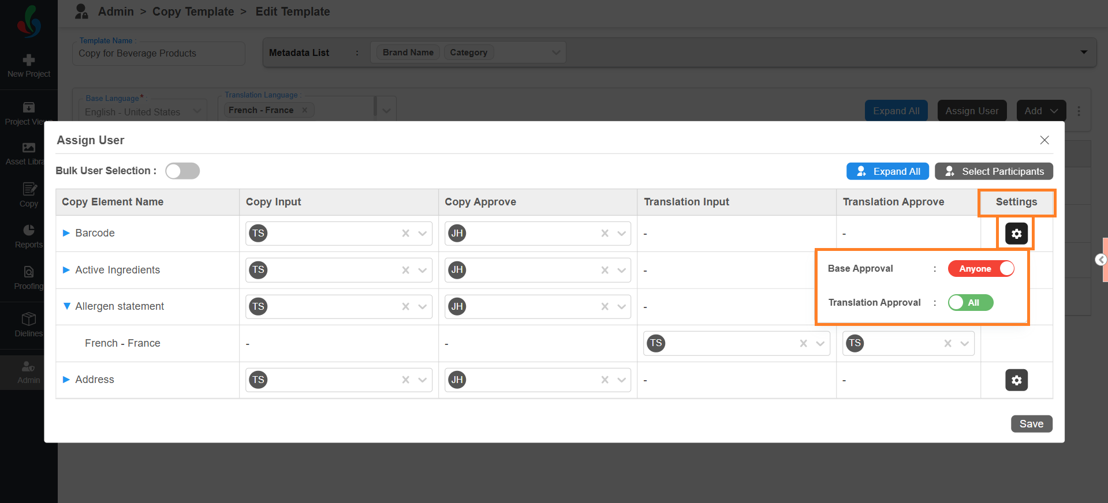The height and width of the screenshot is (503, 1108).
Task: Open Dielines in the sidebar
Action: pyautogui.click(x=29, y=324)
